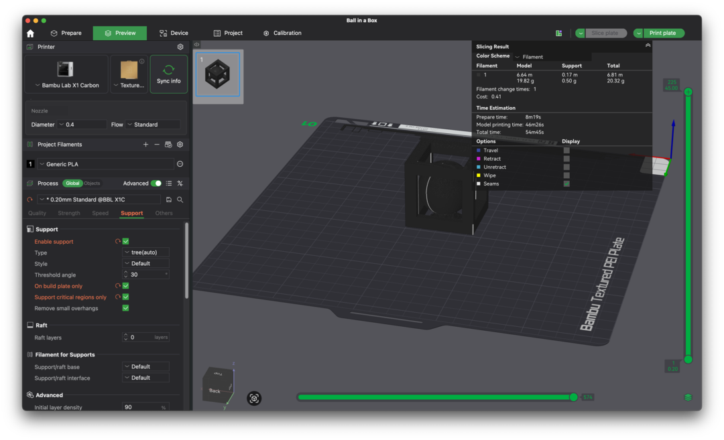This screenshot has height=440, width=724.
Task: Reset the modified process preset
Action: (30, 200)
